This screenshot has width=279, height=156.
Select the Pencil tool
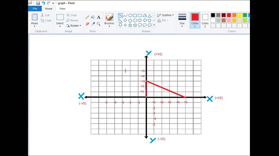(x=87, y=17)
